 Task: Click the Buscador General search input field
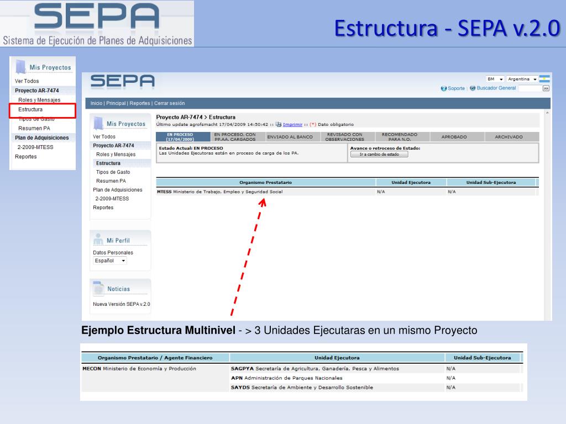coord(531,88)
